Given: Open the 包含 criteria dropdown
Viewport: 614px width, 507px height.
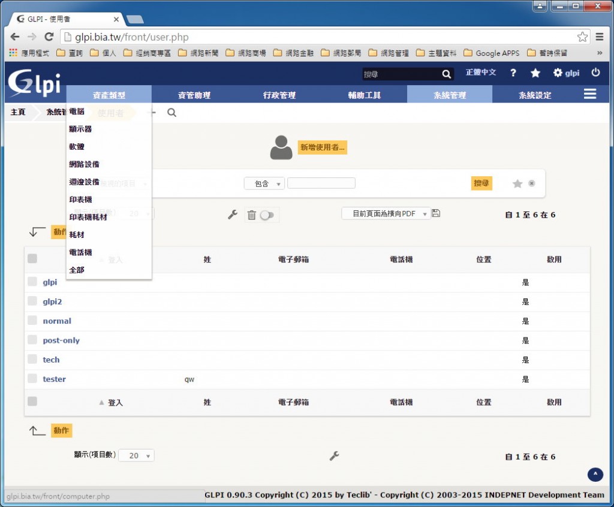Looking at the screenshot, I should click(x=264, y=183).
